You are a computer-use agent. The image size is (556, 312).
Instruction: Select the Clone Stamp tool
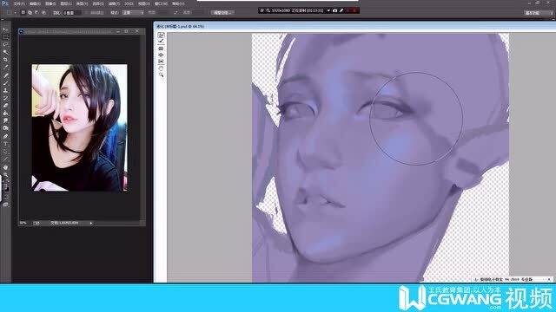coord(5,90)
